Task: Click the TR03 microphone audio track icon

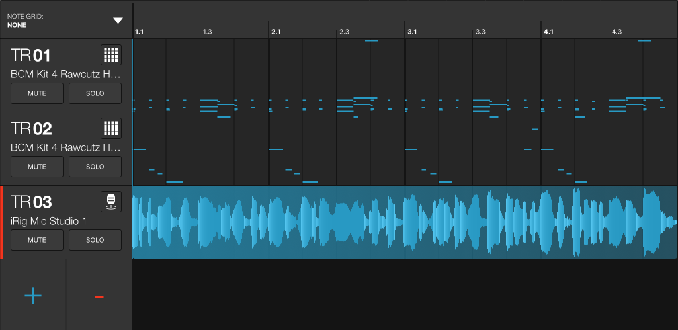Action: 111,202
